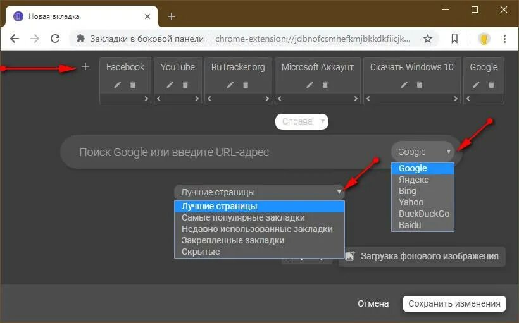Choose Лучшие страницы list option

[x=259, y=206]
